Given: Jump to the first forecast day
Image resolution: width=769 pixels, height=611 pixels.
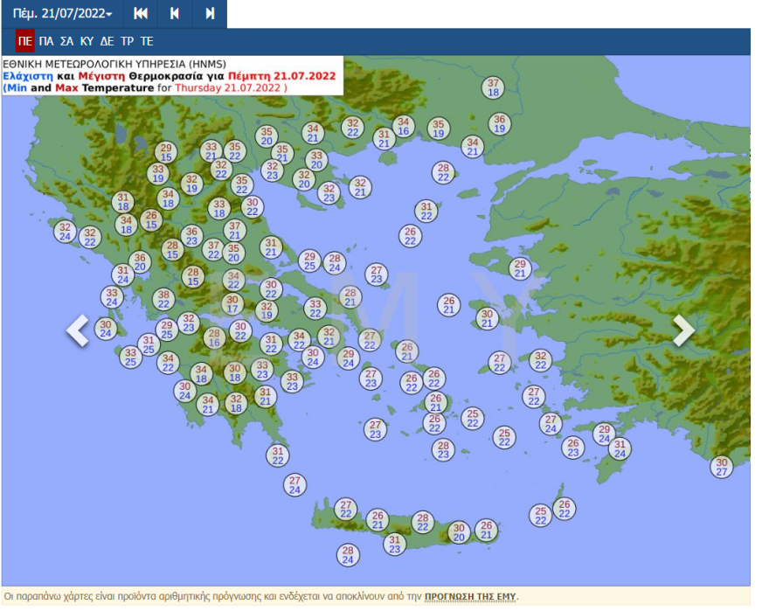Looking at the screenshot, I should (141, 14).
